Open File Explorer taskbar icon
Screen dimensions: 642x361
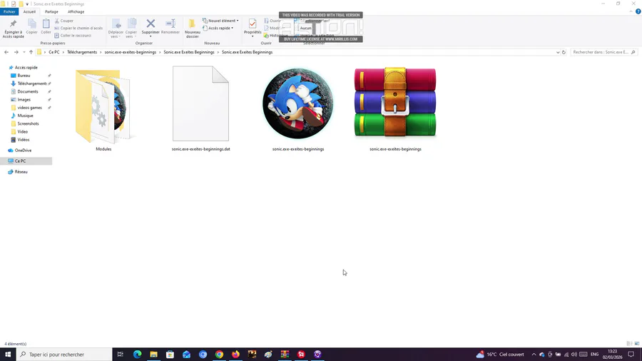[x=153, y=355]
